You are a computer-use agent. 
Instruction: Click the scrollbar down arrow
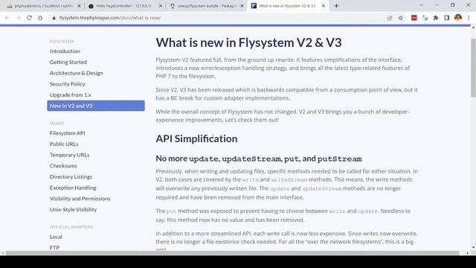[x=473, y=248]
